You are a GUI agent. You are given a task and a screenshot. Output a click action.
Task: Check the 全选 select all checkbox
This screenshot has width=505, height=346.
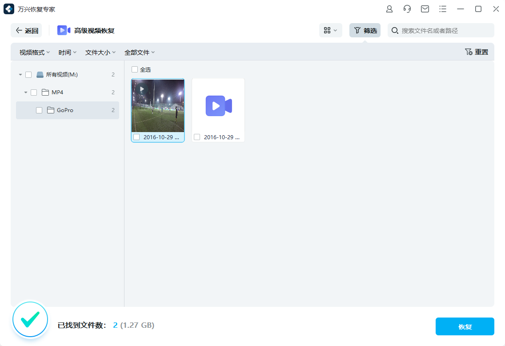(x=134, y=69)
